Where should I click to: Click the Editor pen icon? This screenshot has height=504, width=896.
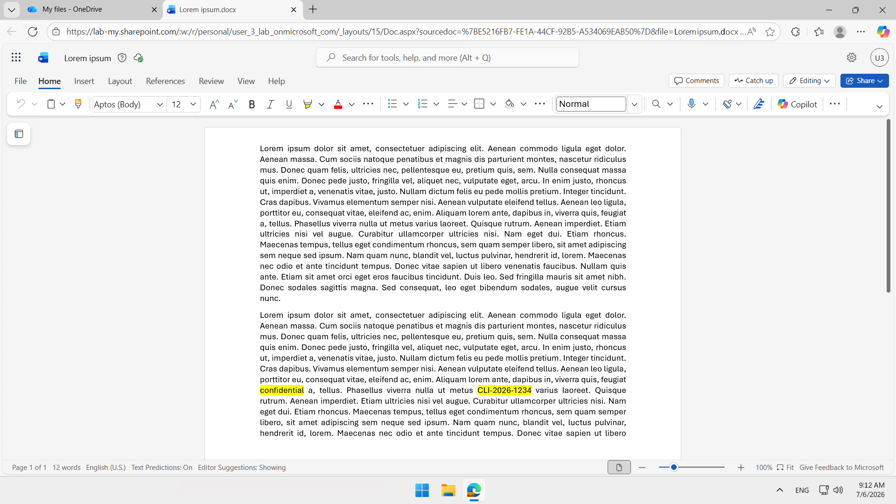(759, 104)
